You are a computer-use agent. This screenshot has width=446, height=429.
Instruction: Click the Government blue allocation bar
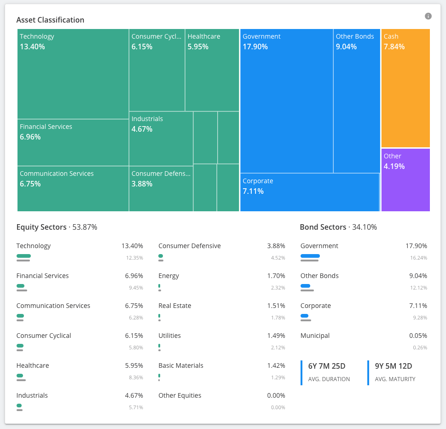(310, 256)
